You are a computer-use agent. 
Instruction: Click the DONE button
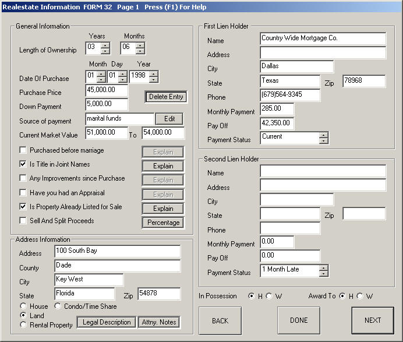point(299,320)
